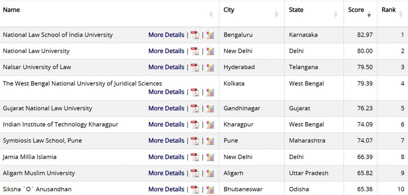Open chart icon for National Law University
This screenshot has height=195, width=408.
(x=210, y=51)
